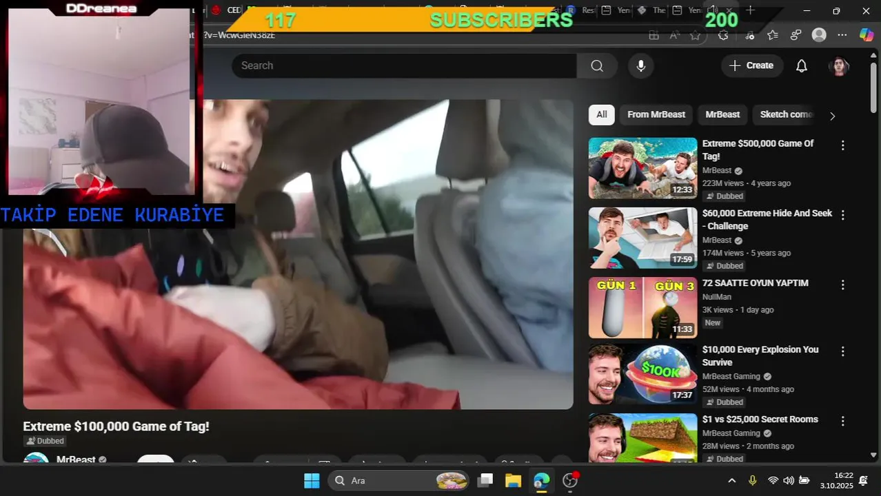Image resolution: width=881 pixels, height=496 pixels.
Task: Open YouTube notifications bell
Action: (x=802, y=65)
